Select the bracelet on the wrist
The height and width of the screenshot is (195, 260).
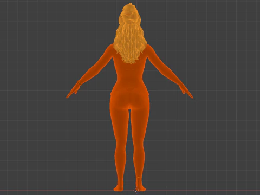(x=79, y=83)
